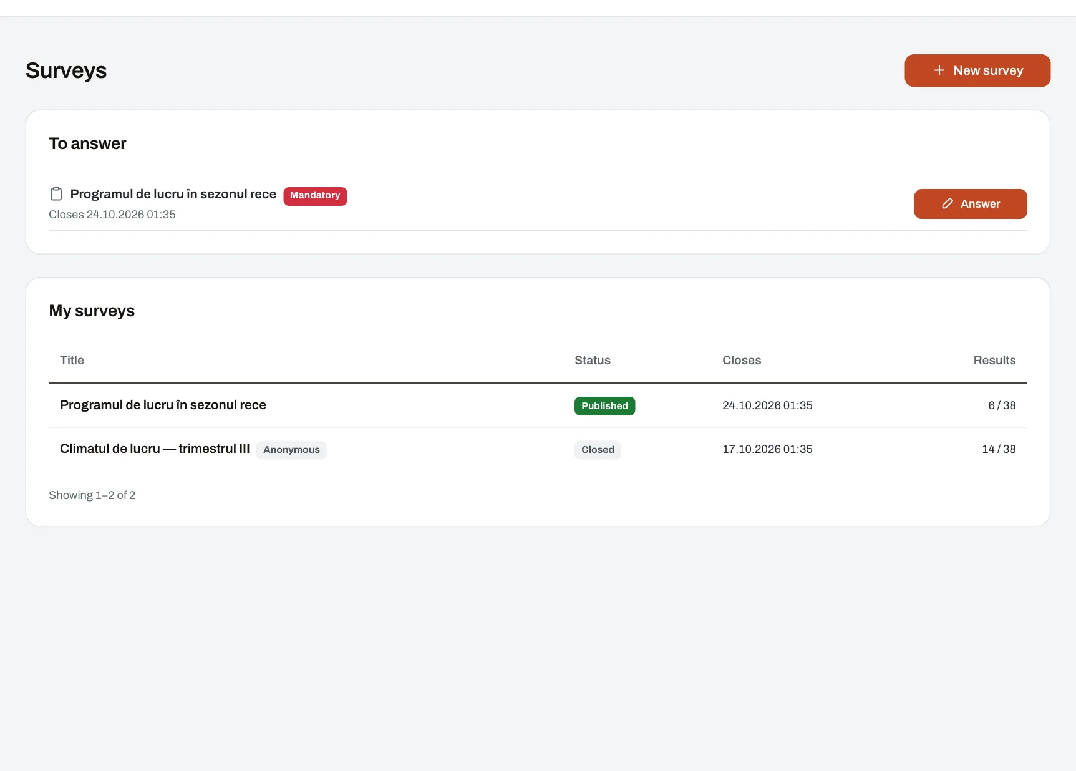Click the plus icon in New survey
1076x771 pixels.
point(939,70)
